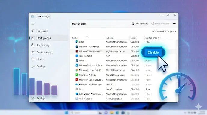This screenshot has width=207, height=115.
Task: Open the hamburger navigation menu
Action: [x=33, y=24]
